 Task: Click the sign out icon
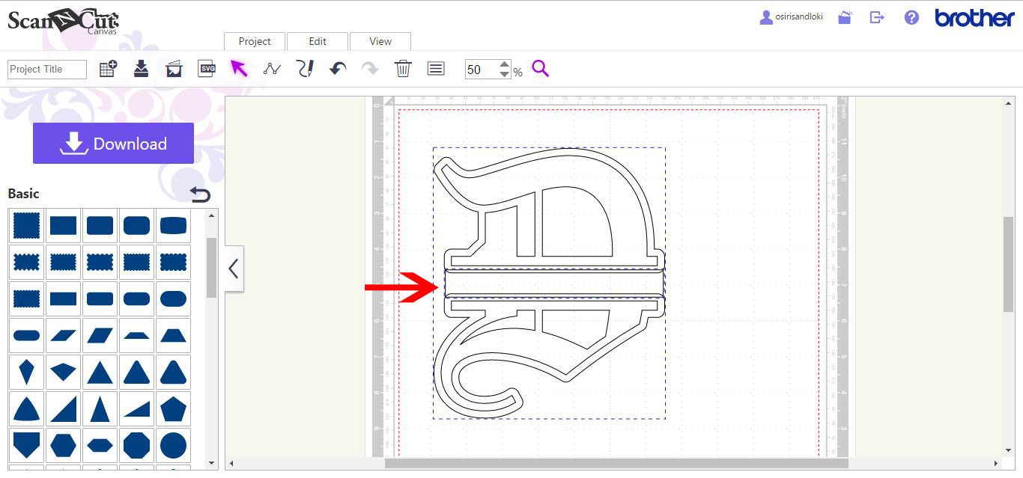coord(876,17)
